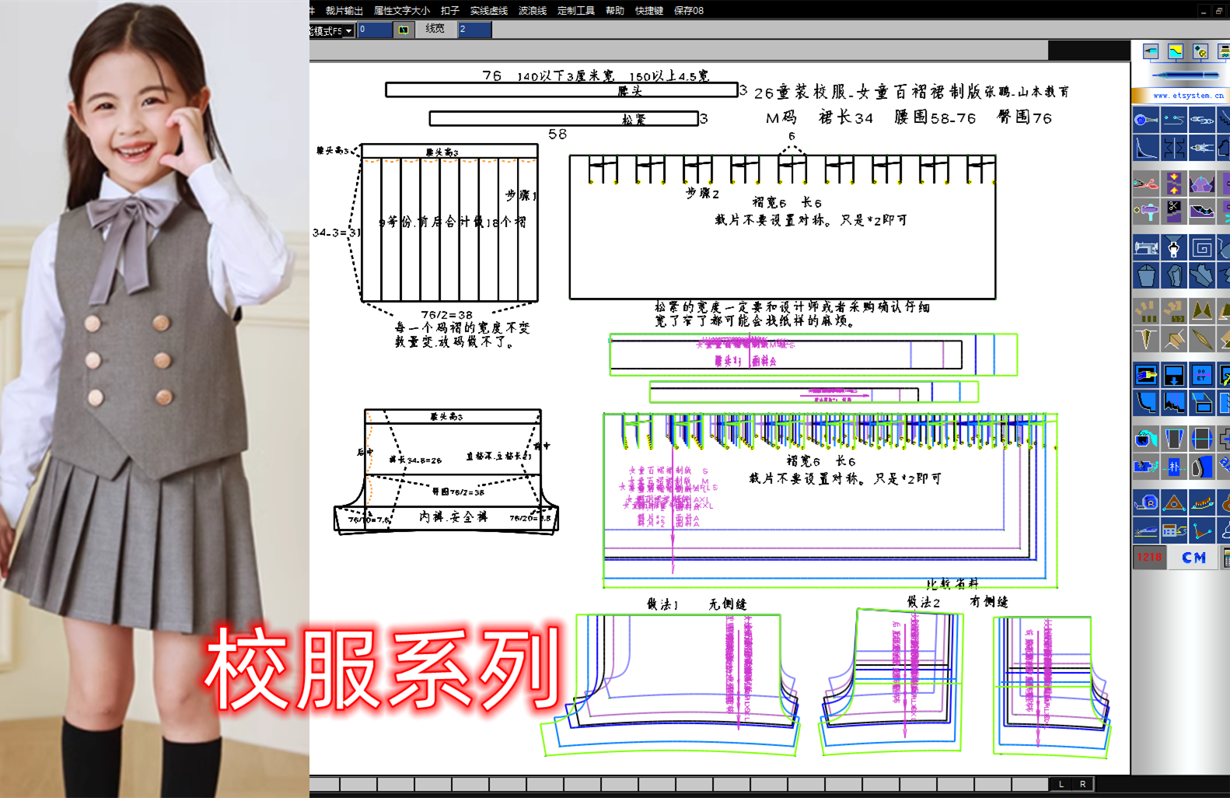Select the sleeve-shaped piece icon

[x=1174, y=275]
